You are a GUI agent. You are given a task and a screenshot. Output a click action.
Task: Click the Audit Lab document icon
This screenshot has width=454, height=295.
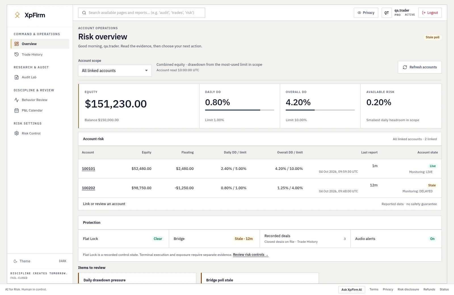click(x=17, y=77)
